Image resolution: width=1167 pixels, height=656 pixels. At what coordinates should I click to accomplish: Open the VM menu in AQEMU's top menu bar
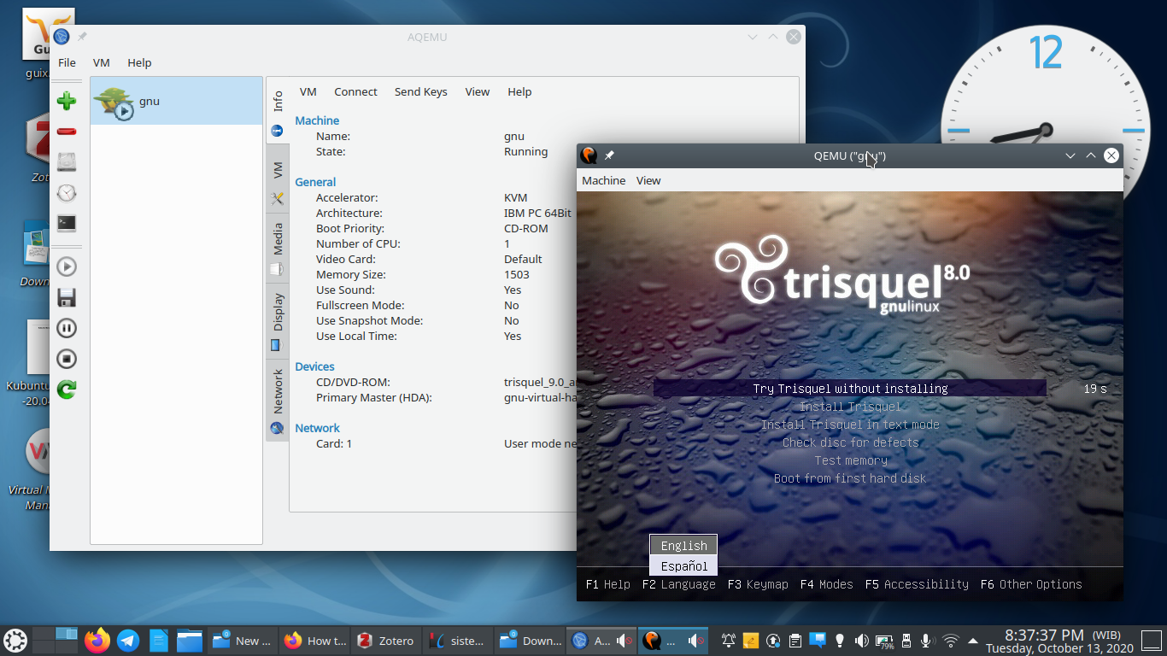point(102,62)
